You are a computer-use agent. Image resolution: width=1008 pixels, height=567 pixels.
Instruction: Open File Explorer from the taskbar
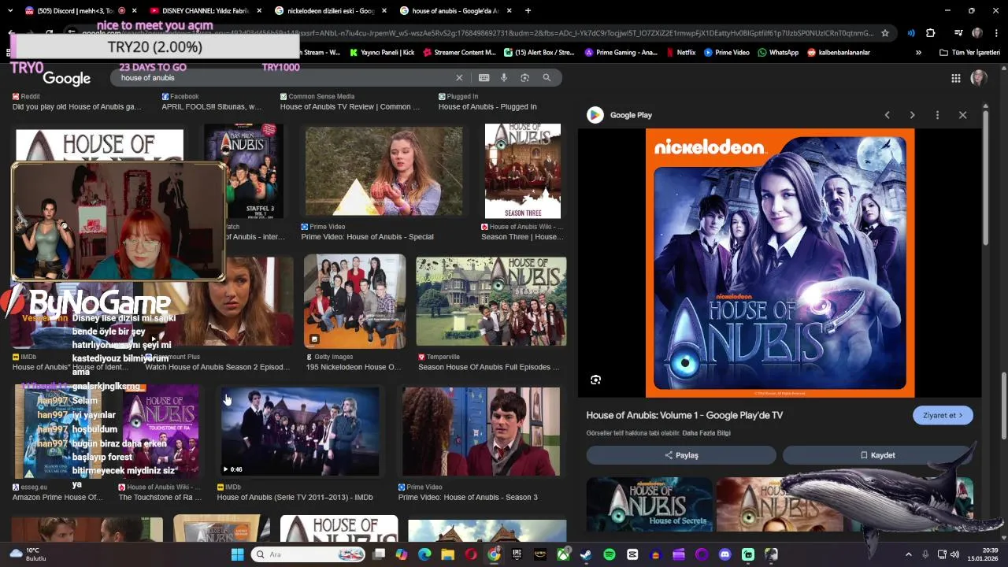tap(447, 554)
